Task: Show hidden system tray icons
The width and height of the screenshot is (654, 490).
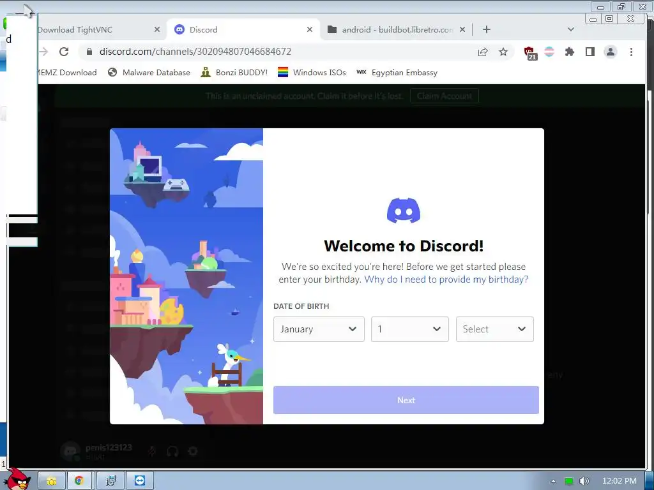Action: coord(553,481)
